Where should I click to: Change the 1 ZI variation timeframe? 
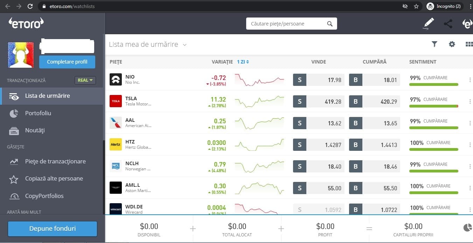pos(243,61)
